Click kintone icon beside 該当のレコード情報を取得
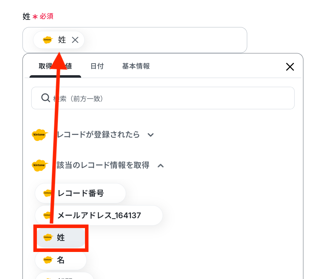This screenshot has height=279, width=322. 40,166
